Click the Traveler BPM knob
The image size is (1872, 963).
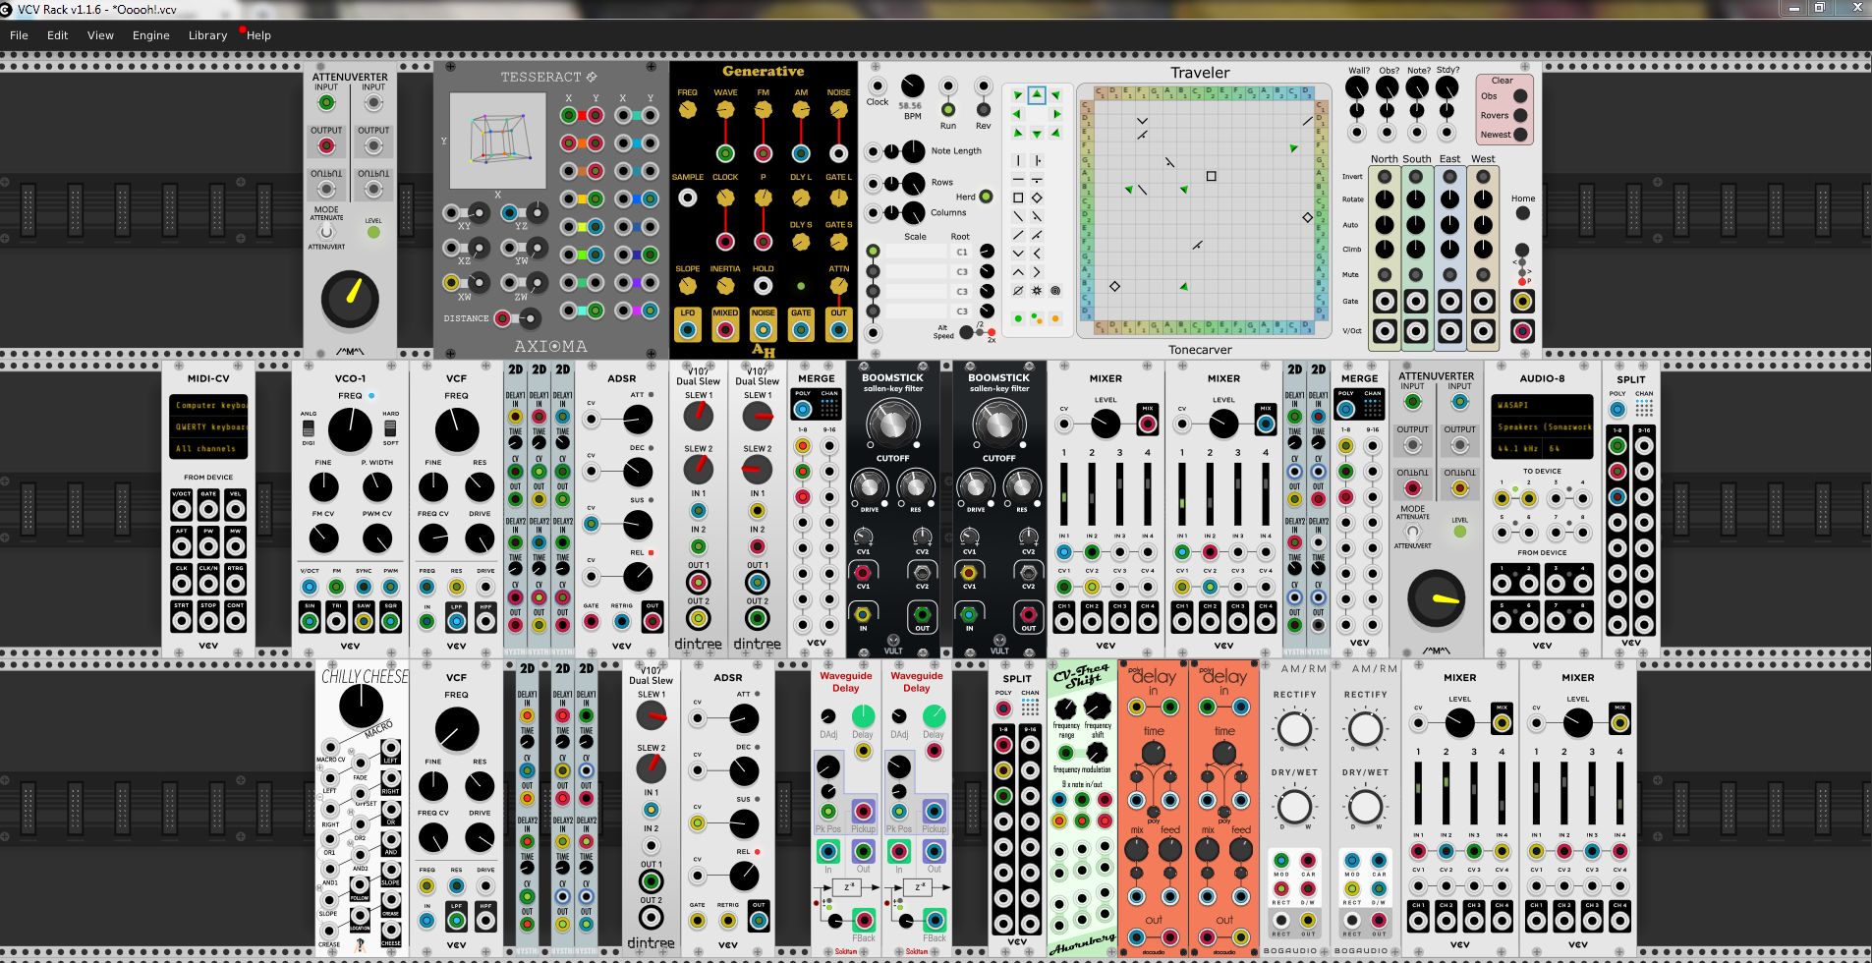pyautogui.click(x=913, y=86)
